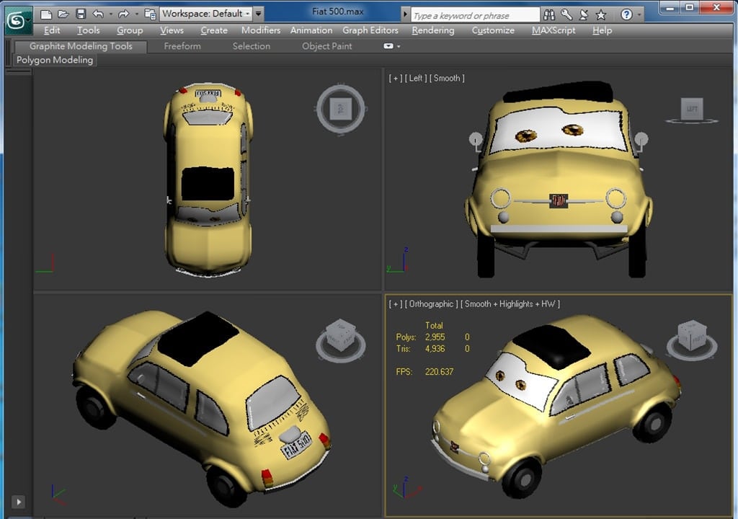Click the Undo arrow icon

(x=98, y=14)
